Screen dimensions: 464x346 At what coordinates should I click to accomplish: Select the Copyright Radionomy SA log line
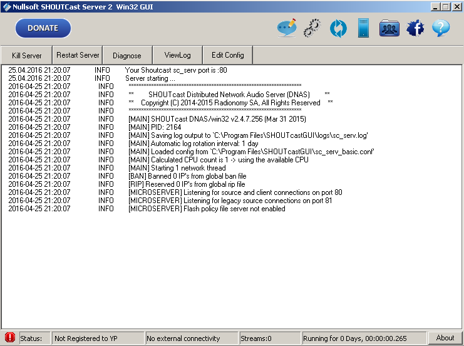click(171, 103)
